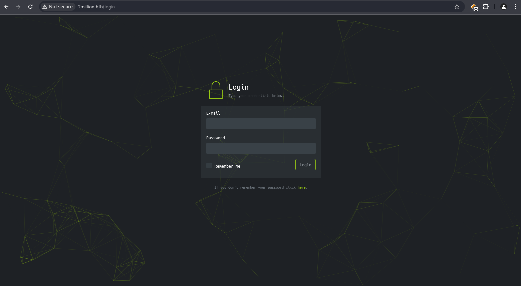Open the Not secure site info

click(x=58, y=7)
